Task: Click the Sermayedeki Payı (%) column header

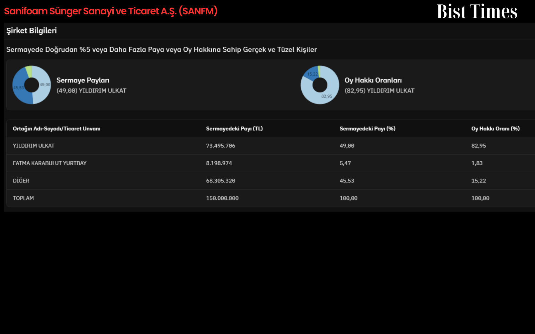Action: [x=367, y=129]
